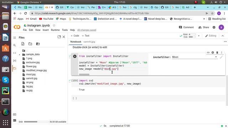Open All changes saved link
This screenshot has width=228, height=128.
87,30
